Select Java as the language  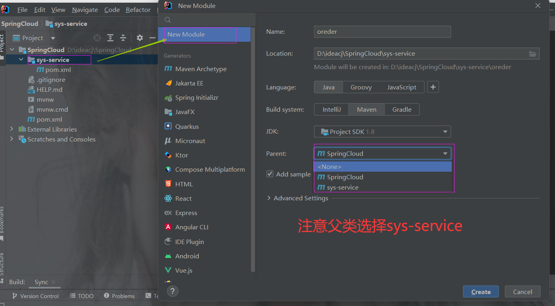[x=328, y=87]
